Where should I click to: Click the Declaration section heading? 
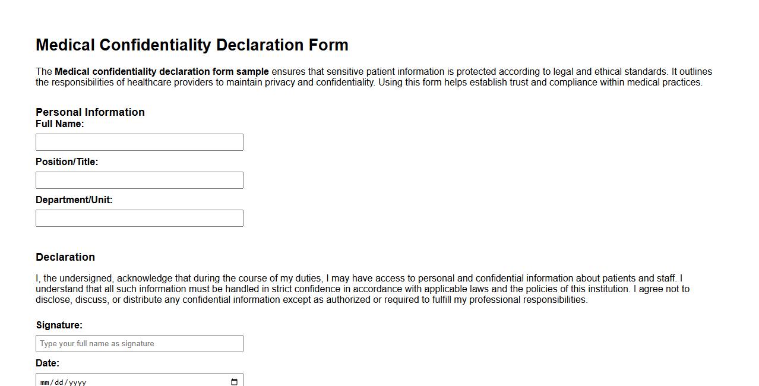coord(65,257)
